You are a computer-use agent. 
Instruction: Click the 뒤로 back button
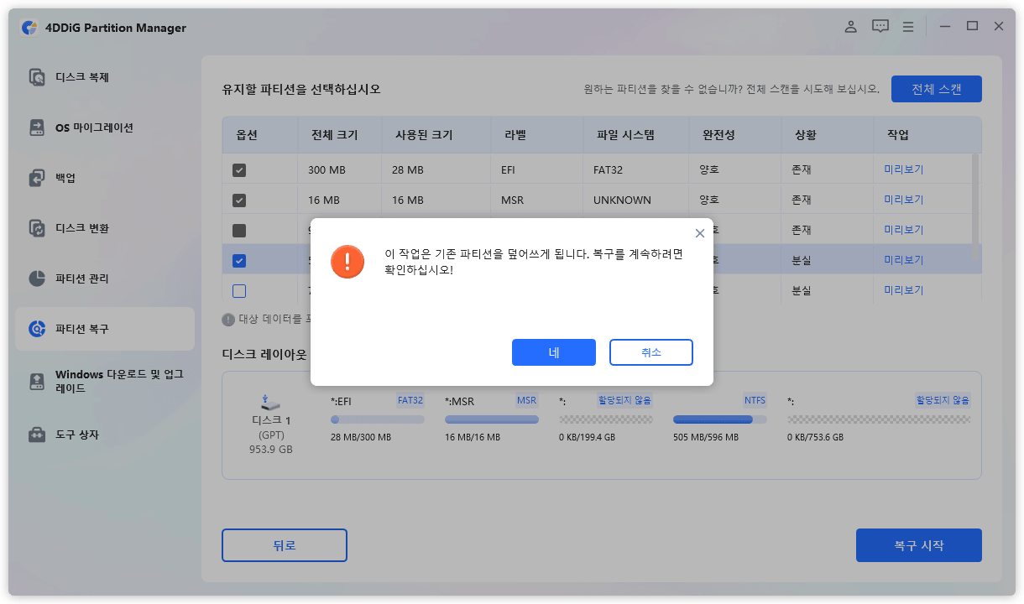click(x=285, y=545)
